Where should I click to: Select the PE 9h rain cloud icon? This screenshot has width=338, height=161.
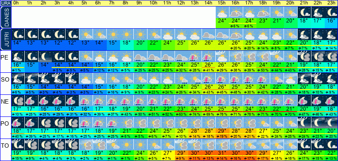[x=140, y=56]
